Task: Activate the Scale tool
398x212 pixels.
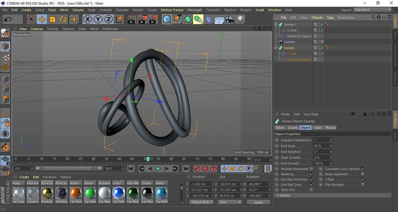Action: [52, 19]
